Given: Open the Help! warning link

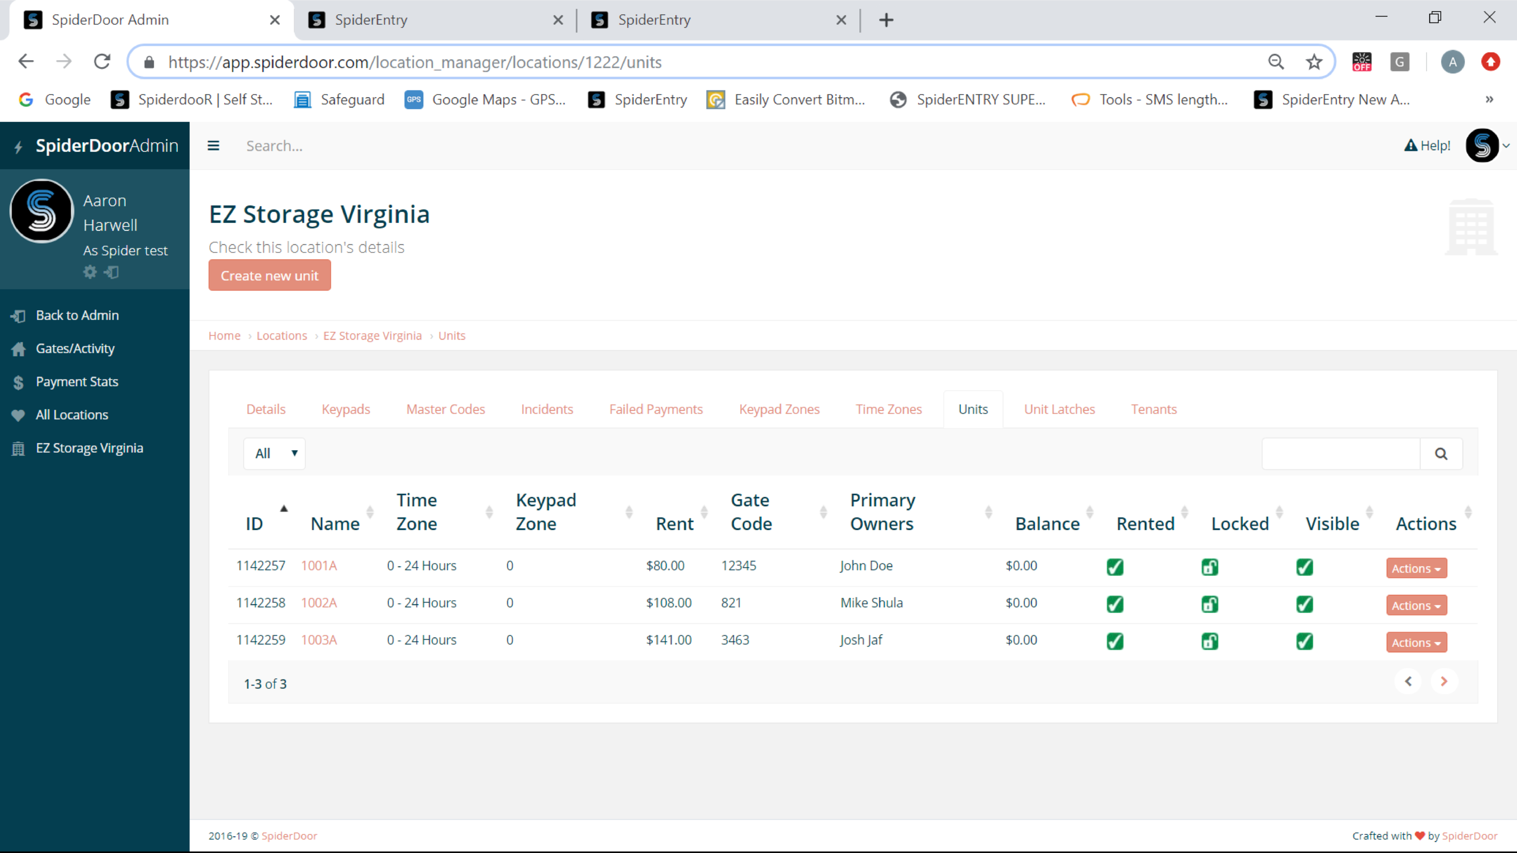Looking at the screenshot, I should [x=1427, y=146].
